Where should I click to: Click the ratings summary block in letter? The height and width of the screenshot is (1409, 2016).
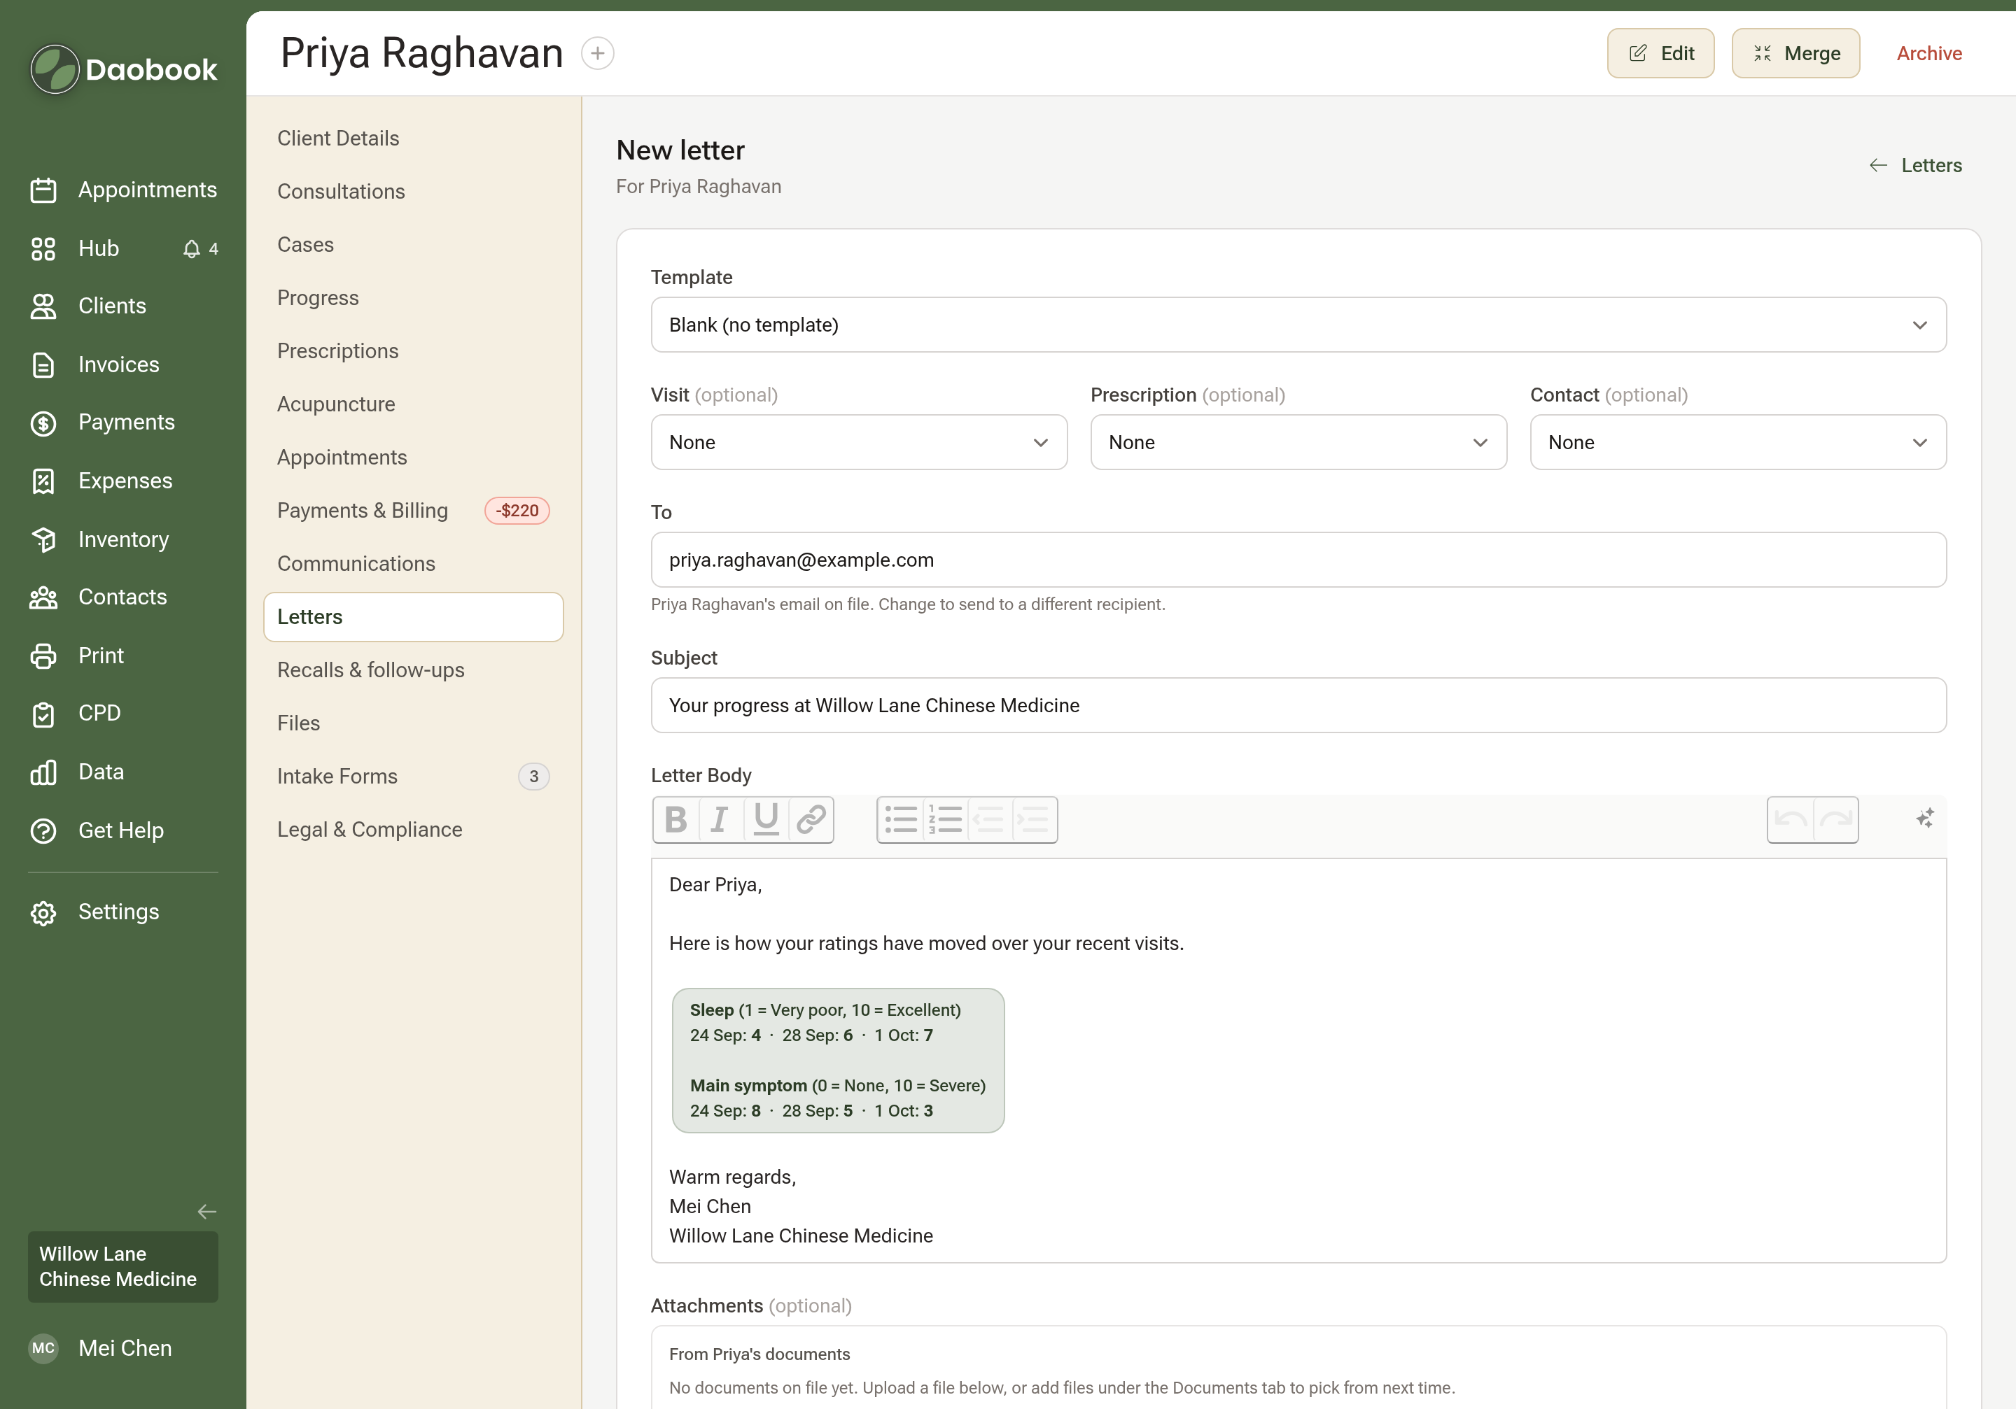[x=838, y=1061]
